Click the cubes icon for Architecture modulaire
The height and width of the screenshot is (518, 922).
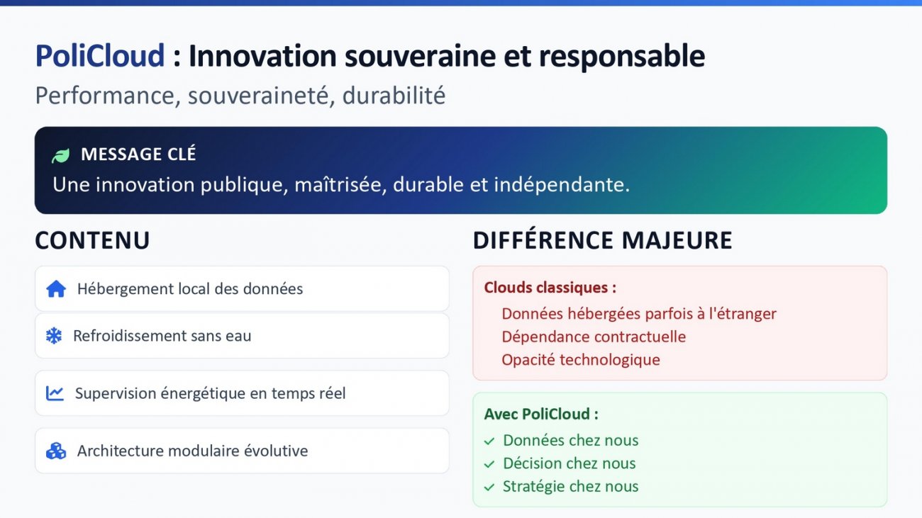(56, 451)
